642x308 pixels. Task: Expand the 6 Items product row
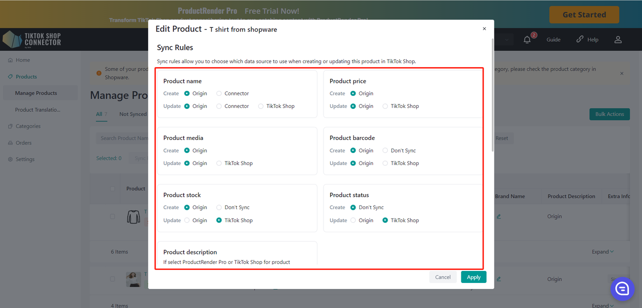tap(602, 252)
